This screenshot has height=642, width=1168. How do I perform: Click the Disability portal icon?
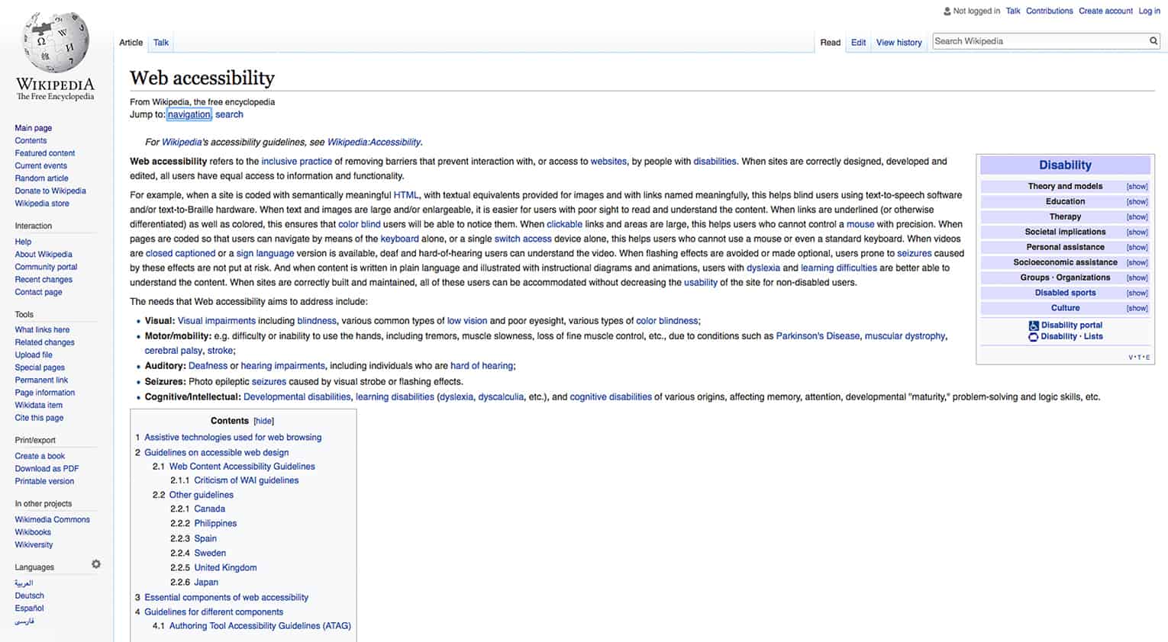point(1034,325)
